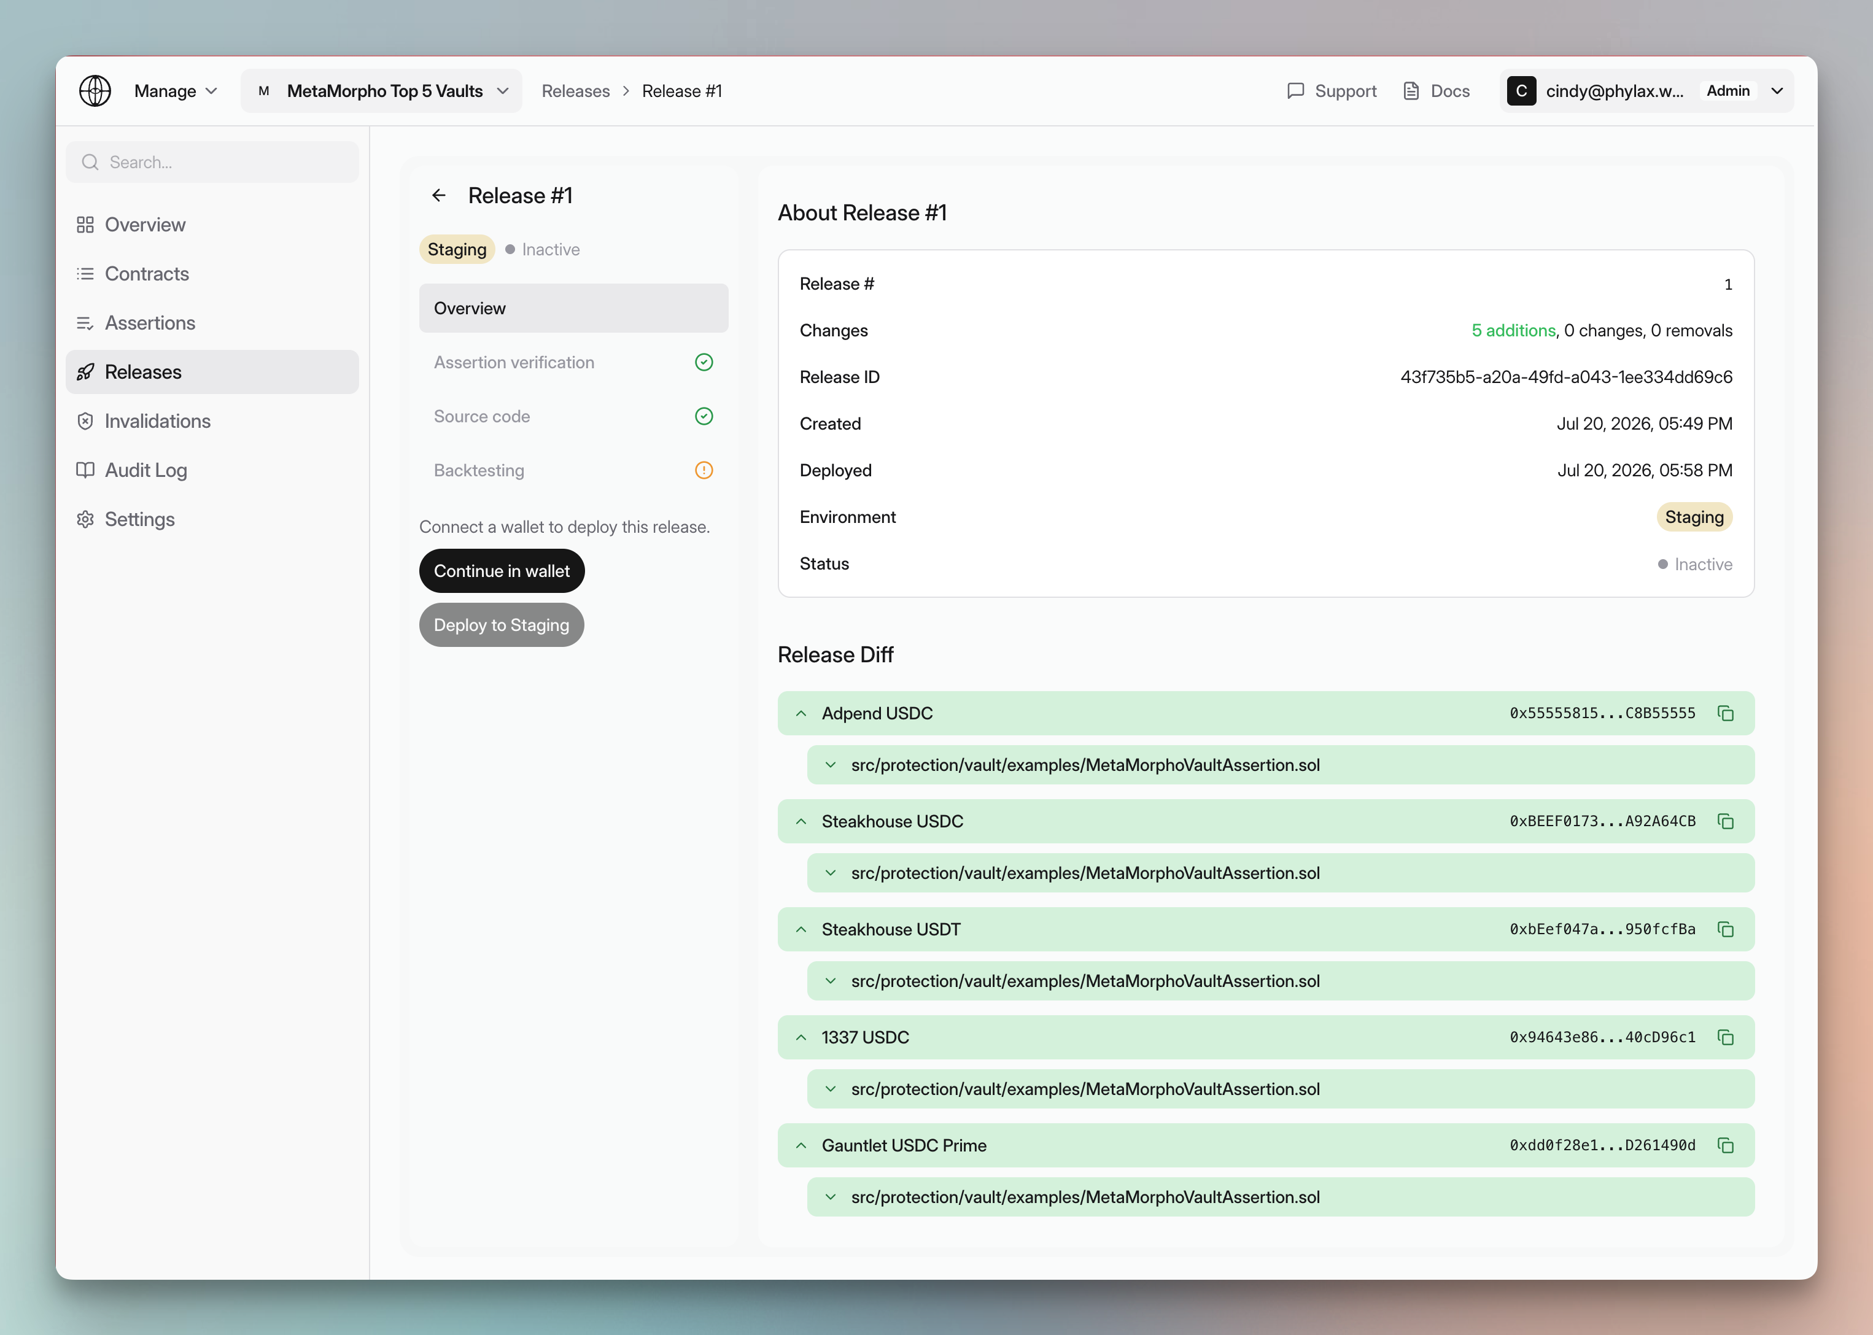The image size is (1873, 1335).
Task: Collapse the 1337 USDC diff section
Action: click(x=801, y=1037)
